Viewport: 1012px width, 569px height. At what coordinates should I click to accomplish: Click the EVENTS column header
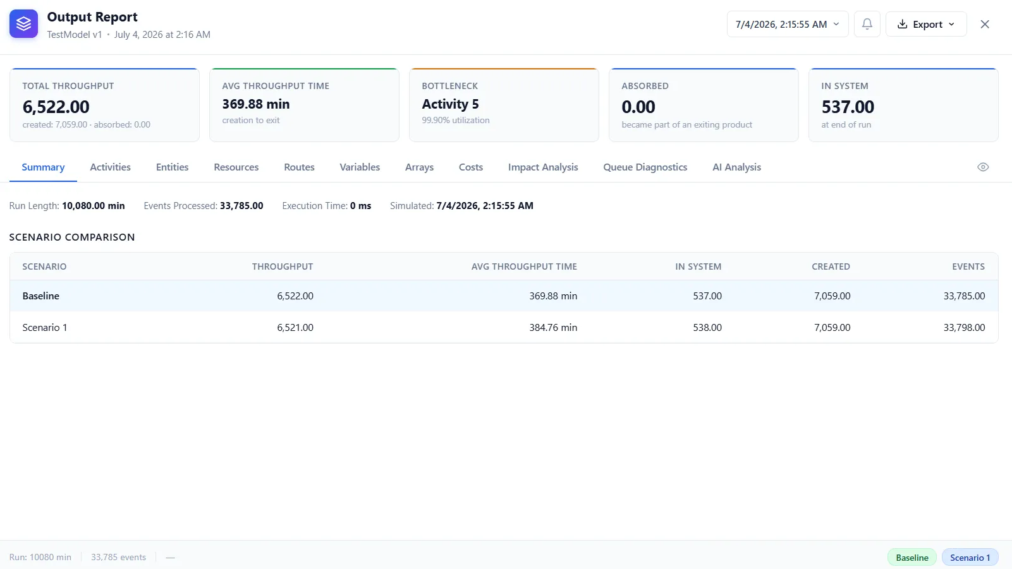[x=968, y=267]
